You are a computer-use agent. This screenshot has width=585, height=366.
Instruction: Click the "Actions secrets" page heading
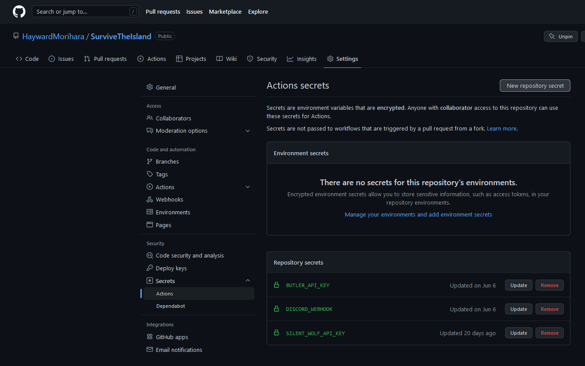(298, 86)
